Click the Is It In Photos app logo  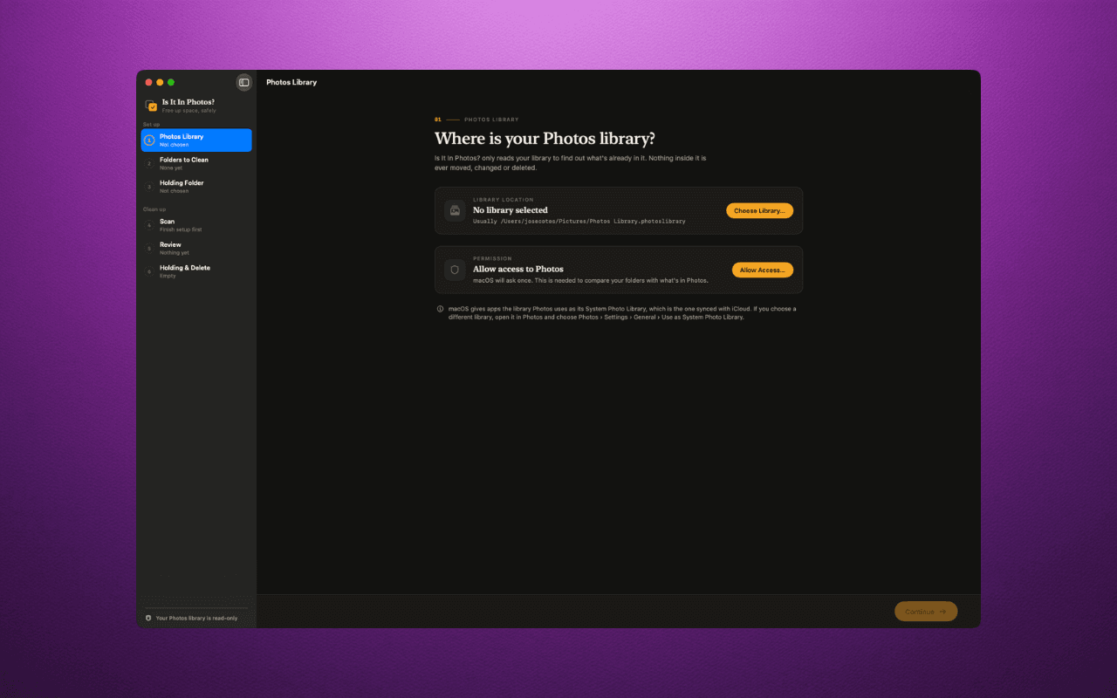[x=151, y=106]
